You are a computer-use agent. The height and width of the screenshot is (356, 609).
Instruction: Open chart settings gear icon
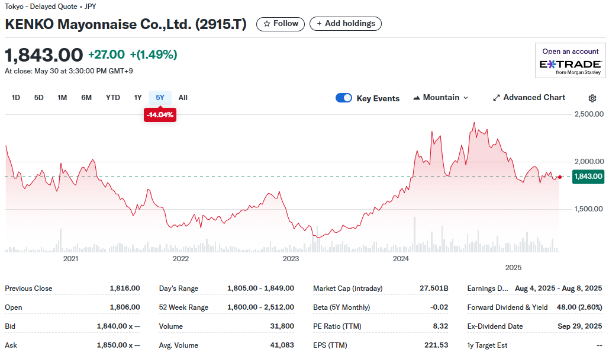point(592,98)
